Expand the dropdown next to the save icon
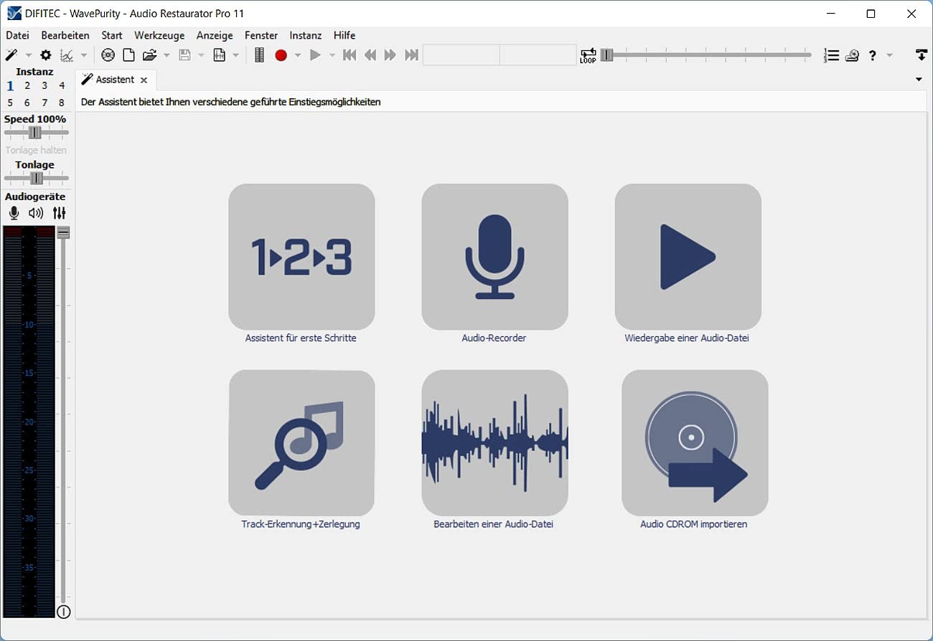The image size is (933, 641). tap(202, 55)
